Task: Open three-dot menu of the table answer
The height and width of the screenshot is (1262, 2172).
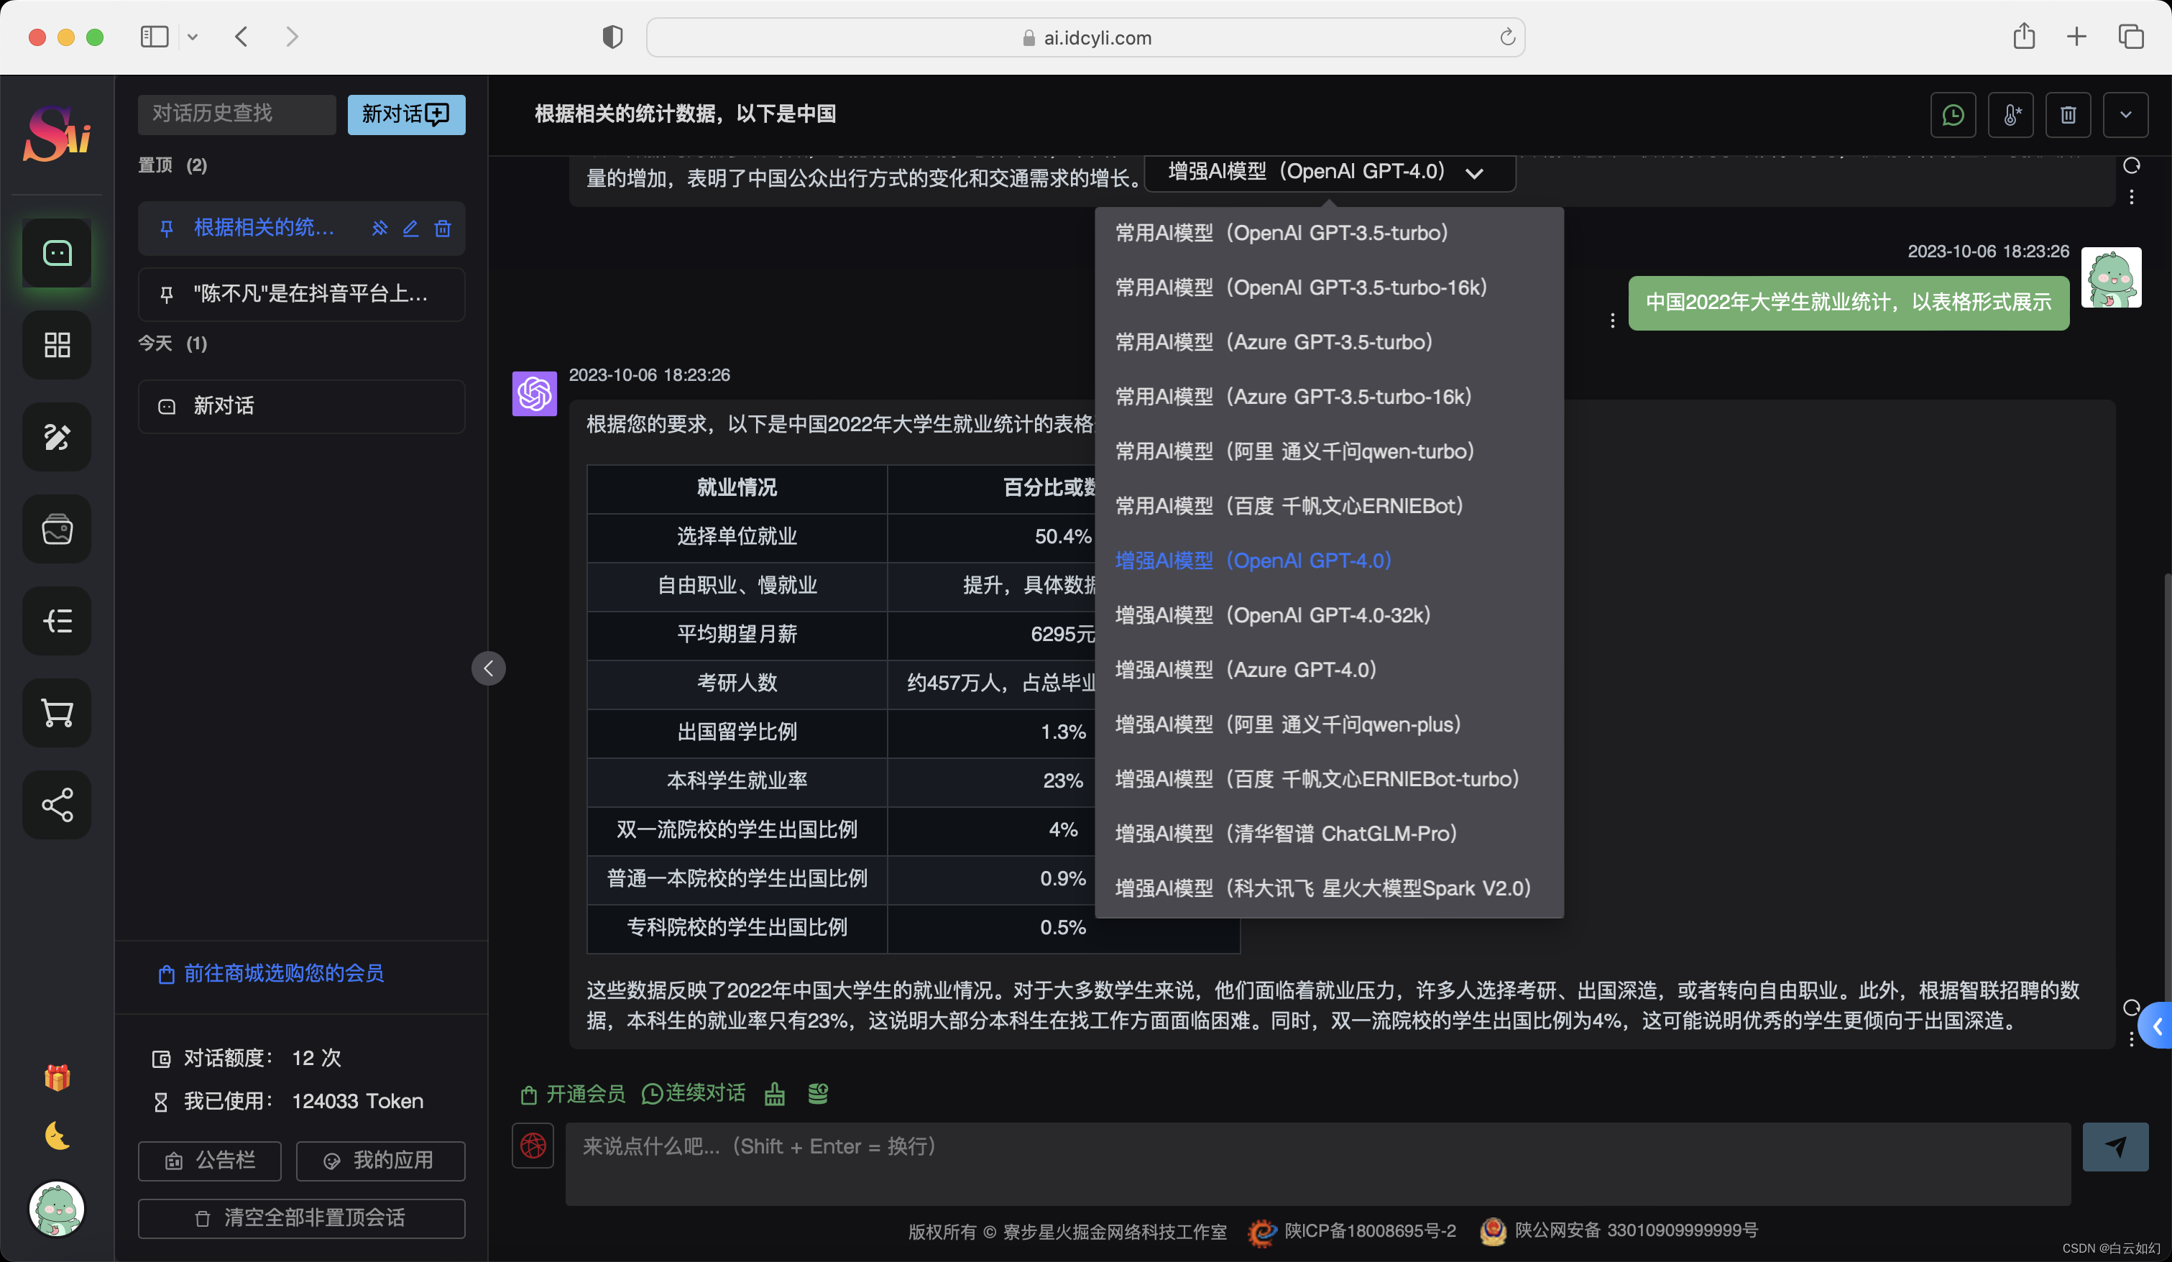Action: (x=2132, y=1040)
